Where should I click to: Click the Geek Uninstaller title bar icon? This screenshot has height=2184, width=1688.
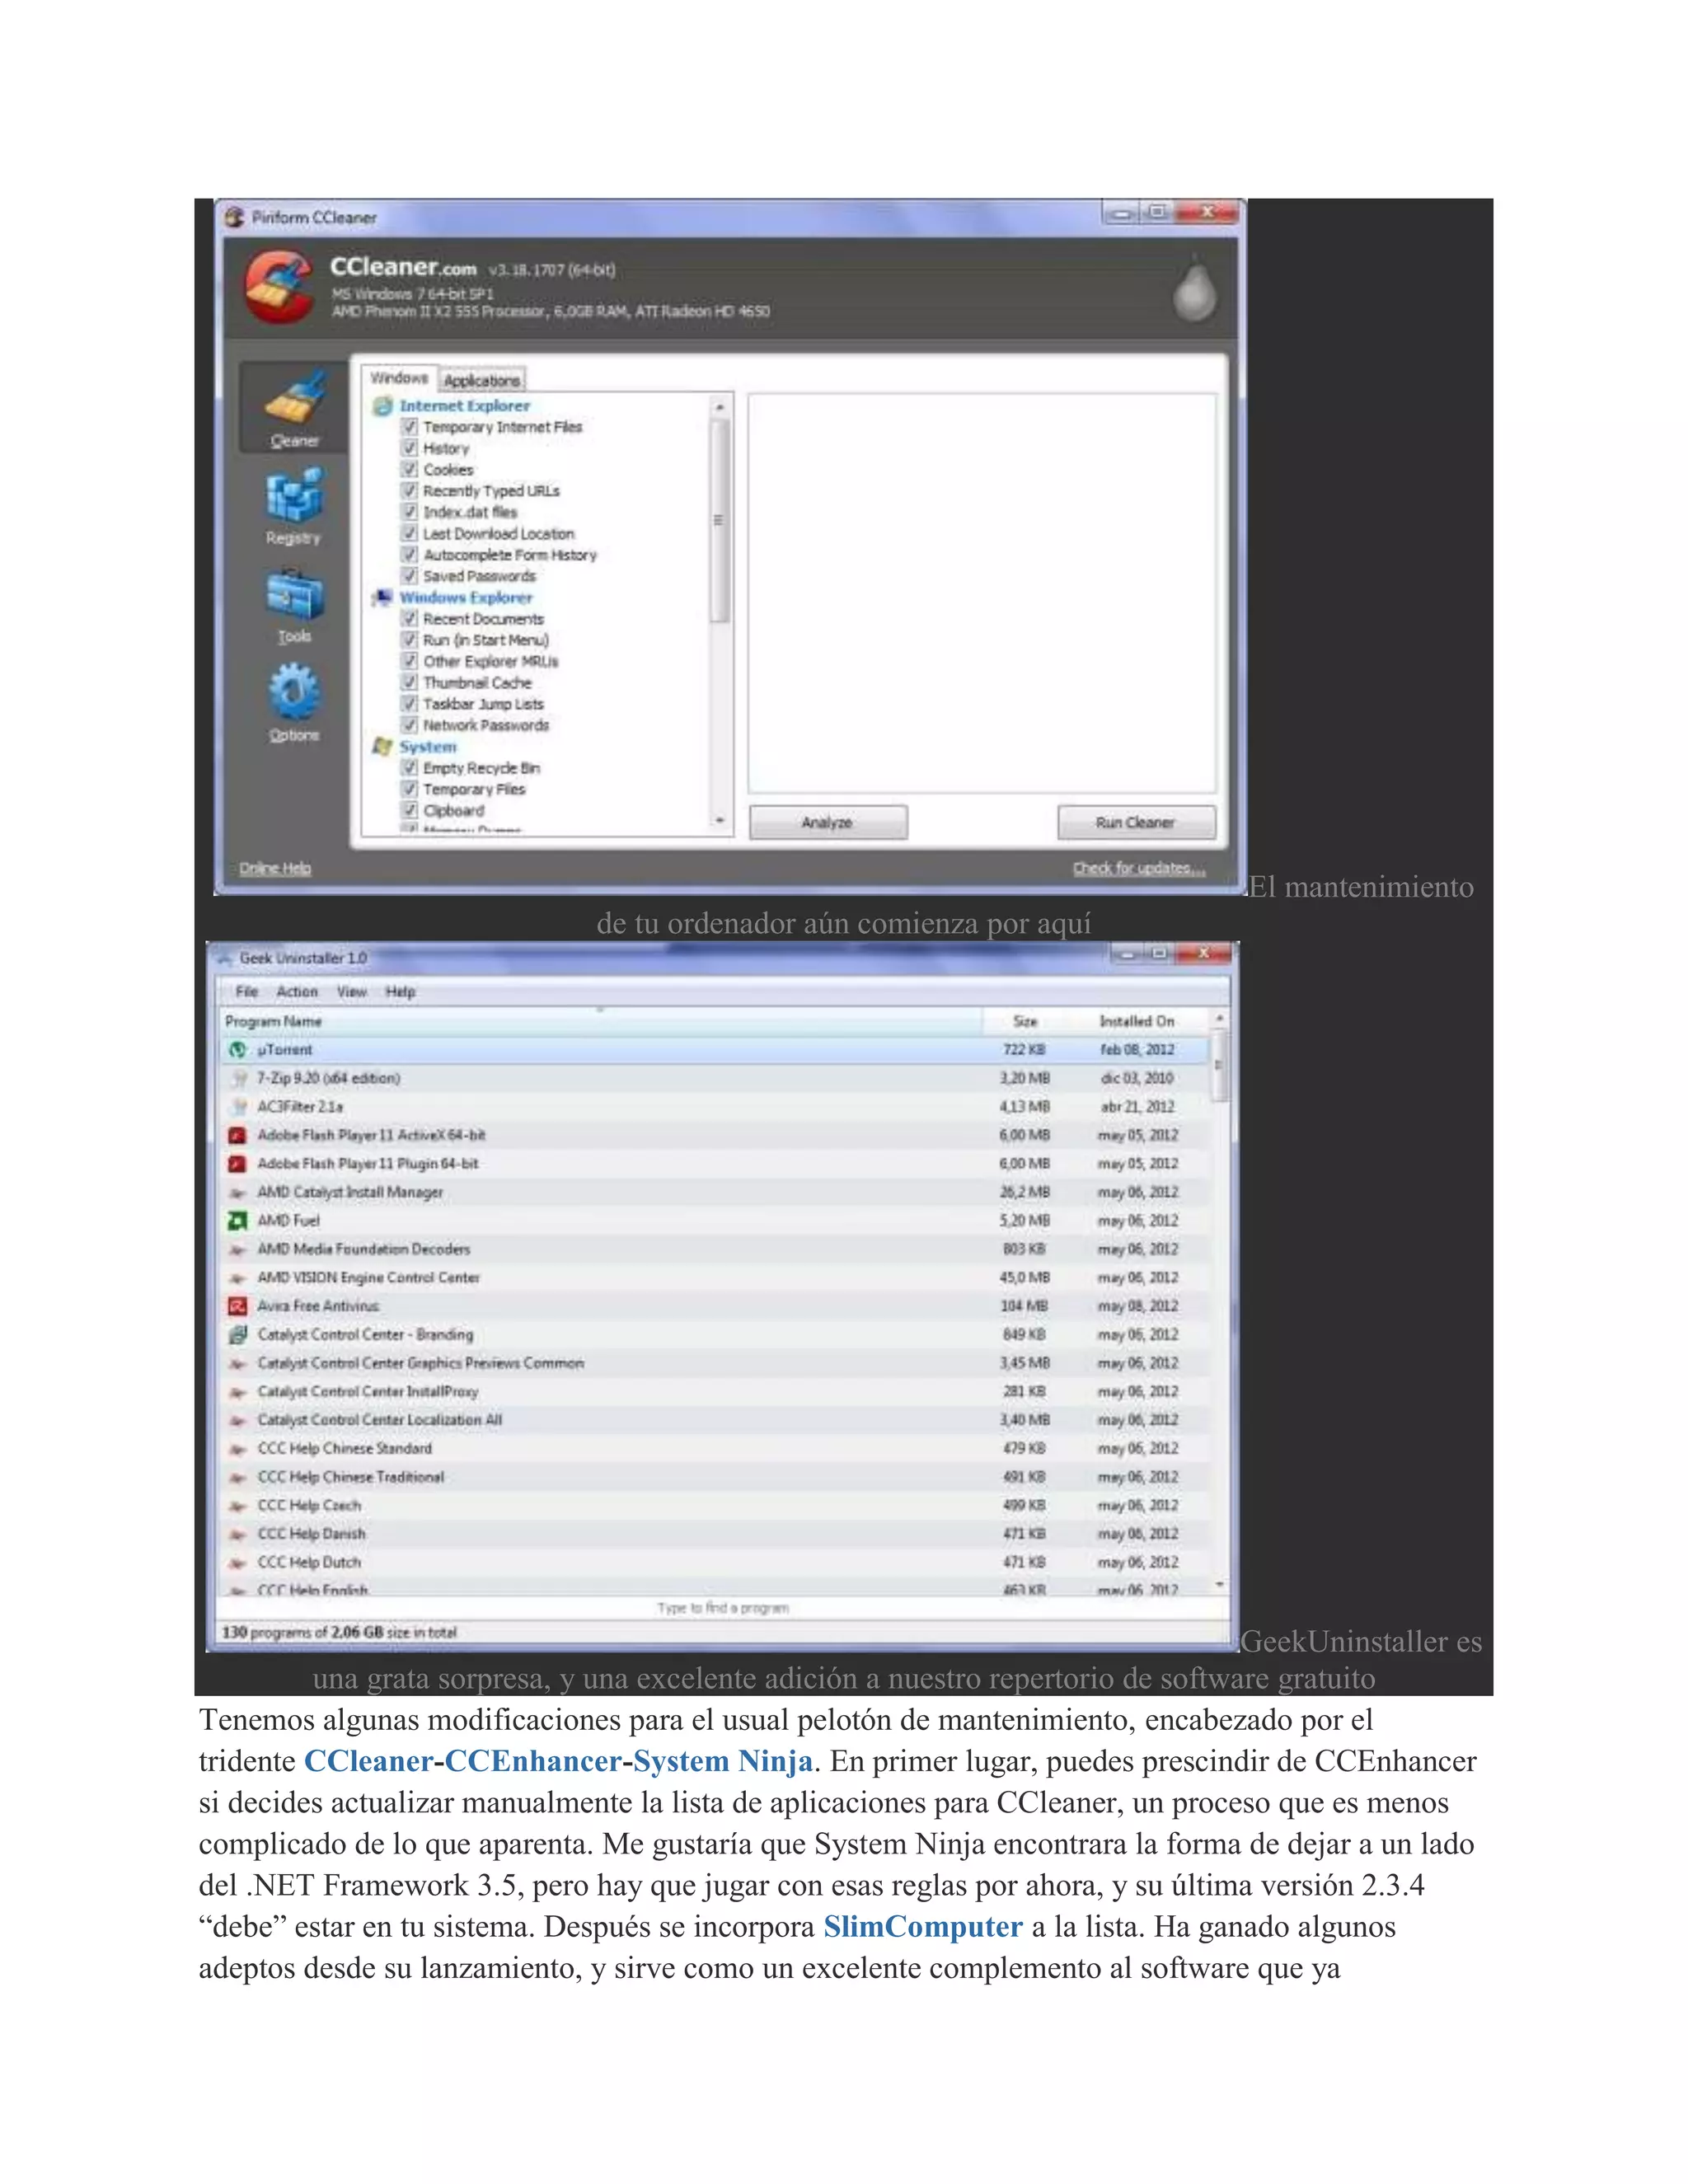(225, 958)
